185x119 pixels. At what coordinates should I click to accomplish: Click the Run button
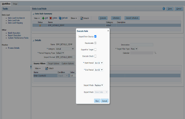point(97,101)
